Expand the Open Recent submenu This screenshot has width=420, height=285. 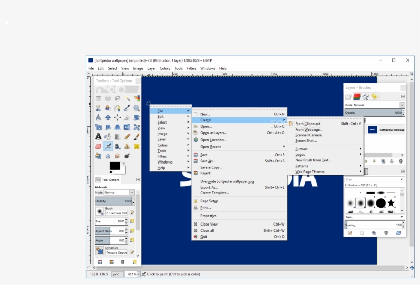click(x=240, y=147)
